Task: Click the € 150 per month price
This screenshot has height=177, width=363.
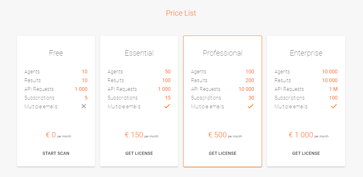Action: pos(141,135)
